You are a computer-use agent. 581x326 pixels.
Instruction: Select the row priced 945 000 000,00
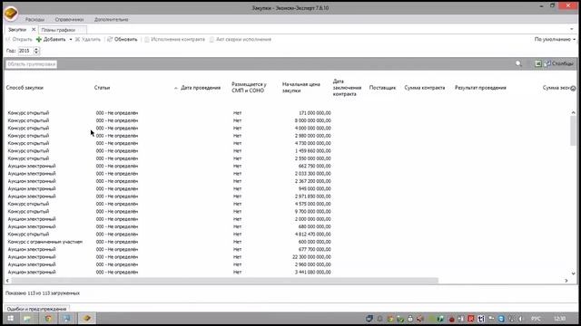pos(288,188)
